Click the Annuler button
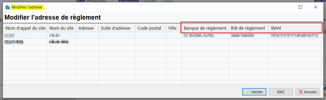Viewport: 326px width, 100px height. (x=308, y=92)
